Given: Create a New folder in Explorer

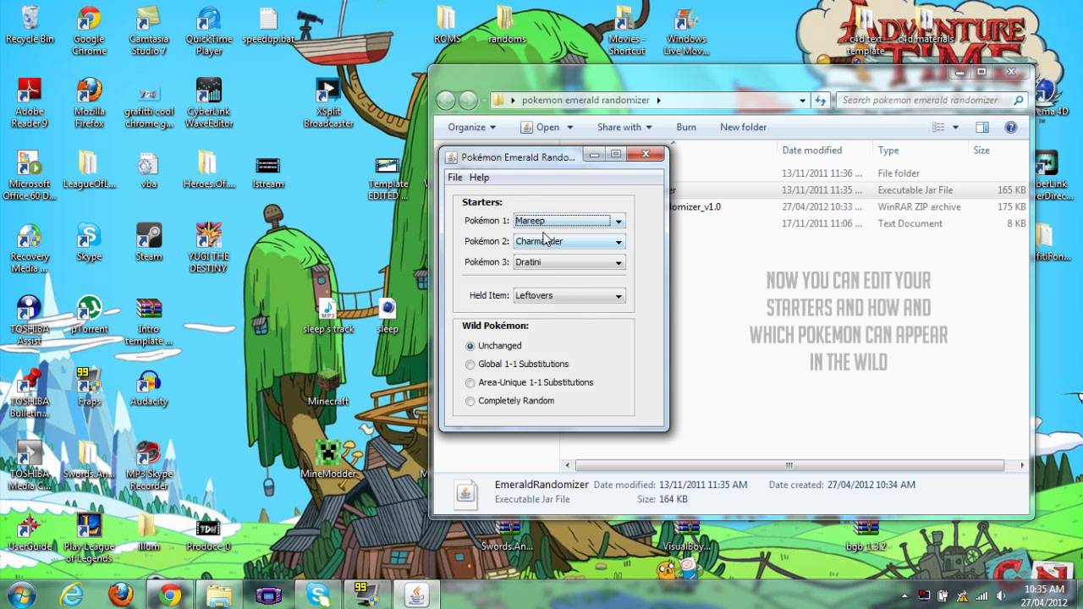Looking at the screenshot, I should tap(742, 127).
